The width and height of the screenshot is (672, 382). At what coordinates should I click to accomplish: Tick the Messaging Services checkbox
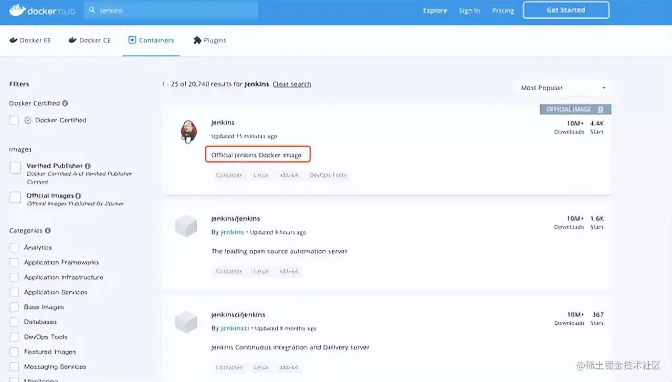coord(14,367)
